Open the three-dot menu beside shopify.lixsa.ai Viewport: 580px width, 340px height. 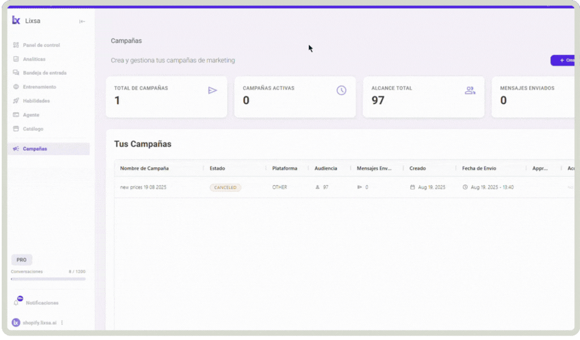62,322
